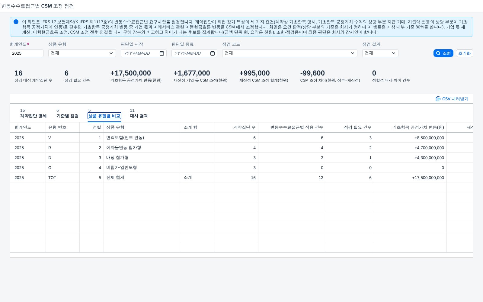This screenshot has height=302, width=483.
Task: Select the 이자율연동 참가형 row cell
Action: (x=142, y=148)
